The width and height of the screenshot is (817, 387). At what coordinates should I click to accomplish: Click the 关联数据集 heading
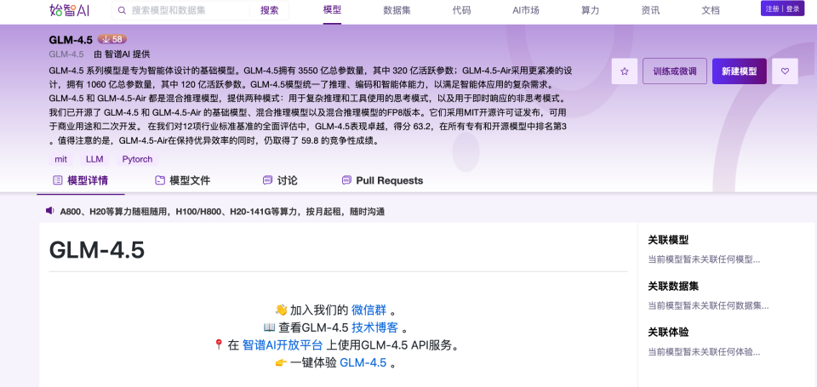673,286
